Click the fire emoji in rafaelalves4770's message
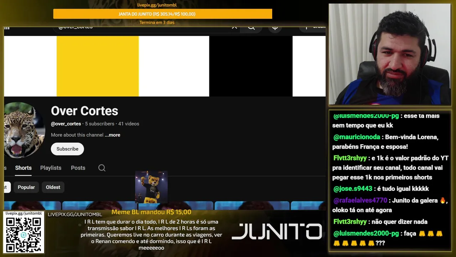456x257 pixels. (443, 201)
